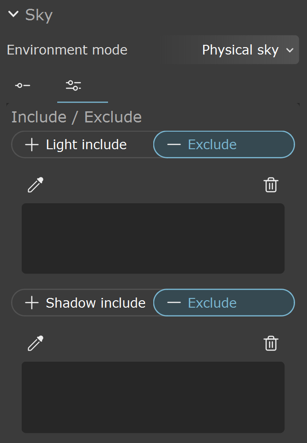The image size is (307, 443).
Task: Switch shadow mode to Shadow include
Action: click(83, 303)
